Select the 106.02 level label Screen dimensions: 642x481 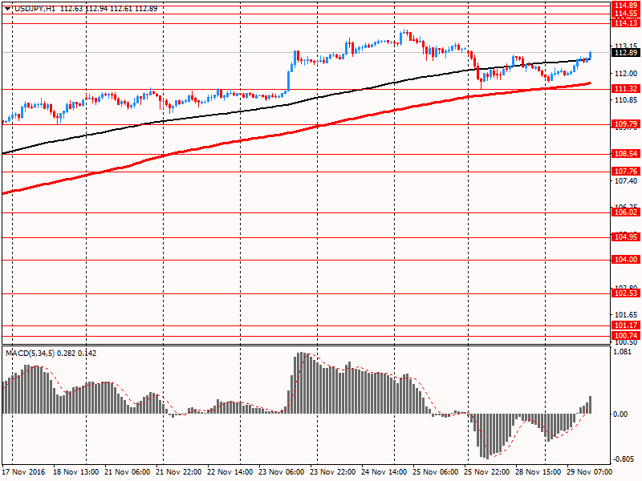(626, 212)
